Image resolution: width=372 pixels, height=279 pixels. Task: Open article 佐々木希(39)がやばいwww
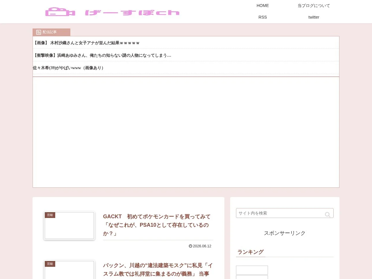[68, 68]
